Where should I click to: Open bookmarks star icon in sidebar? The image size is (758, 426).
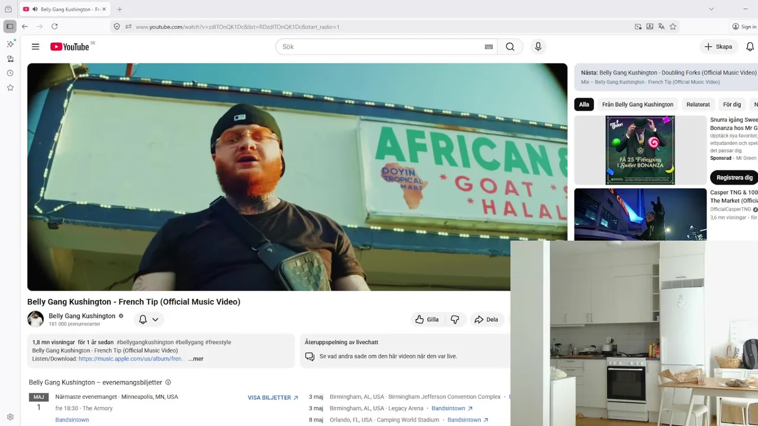(10, 88)
